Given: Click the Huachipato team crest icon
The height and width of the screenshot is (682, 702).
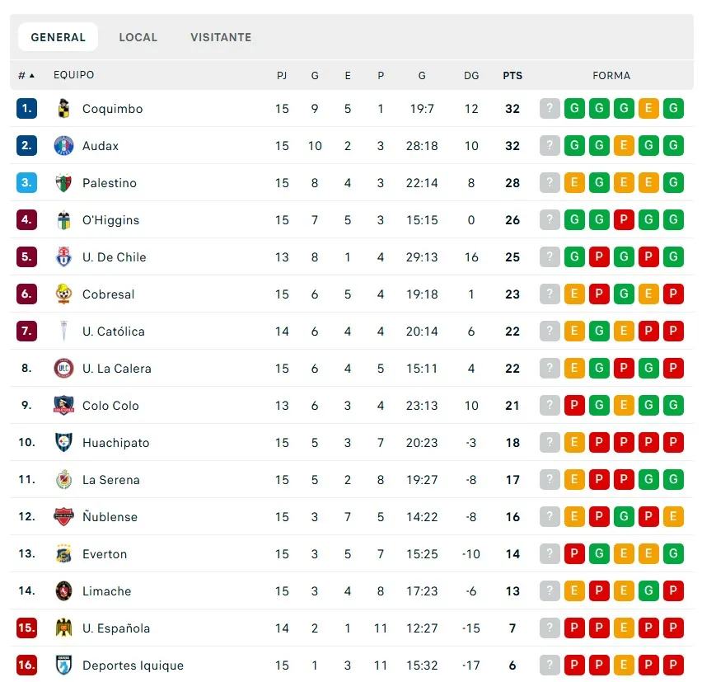Looking at the screenshot, I should pyautogui.click(x=63, y=443).
